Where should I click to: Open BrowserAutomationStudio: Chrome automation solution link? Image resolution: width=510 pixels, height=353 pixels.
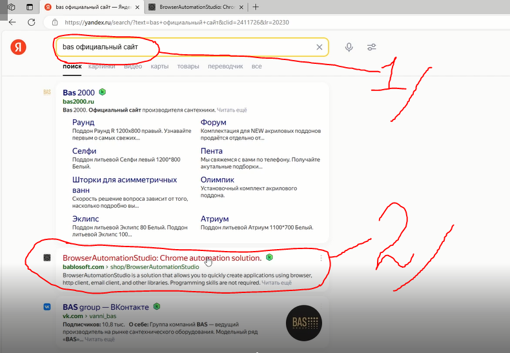point(162,258)
